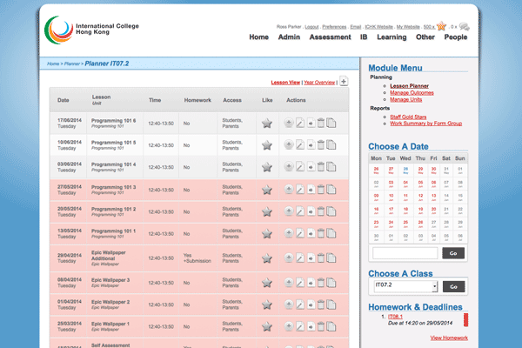522x348 pixels.
Task: Click edit icon for Programming 101 5 lesson
Action: [x=299, y=145]
